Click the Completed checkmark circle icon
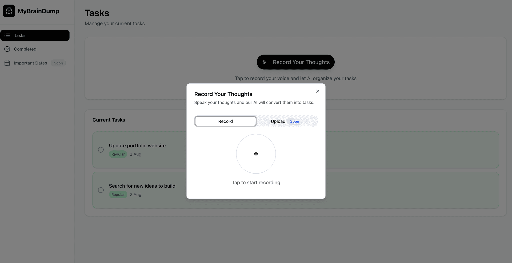Image resolution: width=512 pixels, height=263 pixels. (x=7, y=49)
